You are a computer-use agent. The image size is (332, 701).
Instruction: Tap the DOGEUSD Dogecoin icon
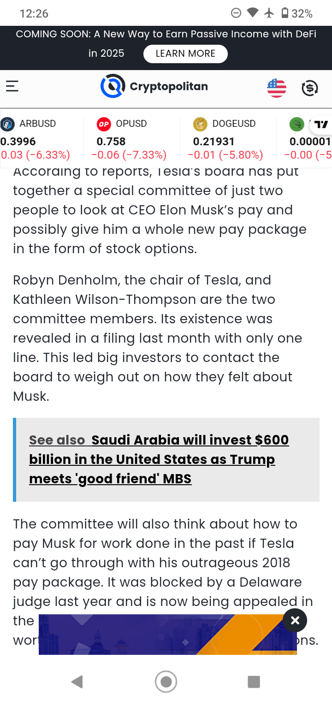[x=200, y=124]
